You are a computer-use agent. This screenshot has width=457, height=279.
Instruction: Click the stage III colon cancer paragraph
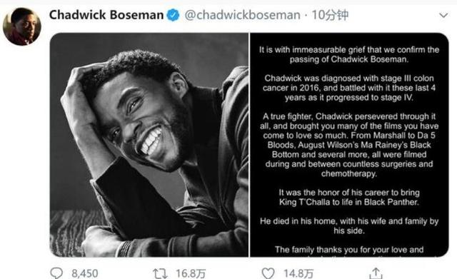point(349,88)
